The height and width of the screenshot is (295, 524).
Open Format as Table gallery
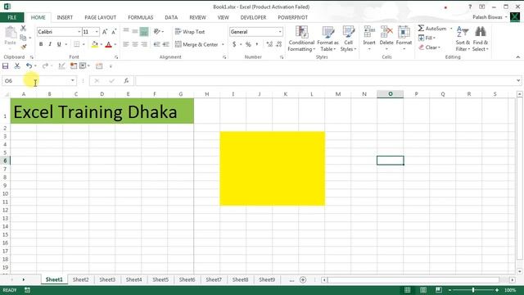click(327, 39)
